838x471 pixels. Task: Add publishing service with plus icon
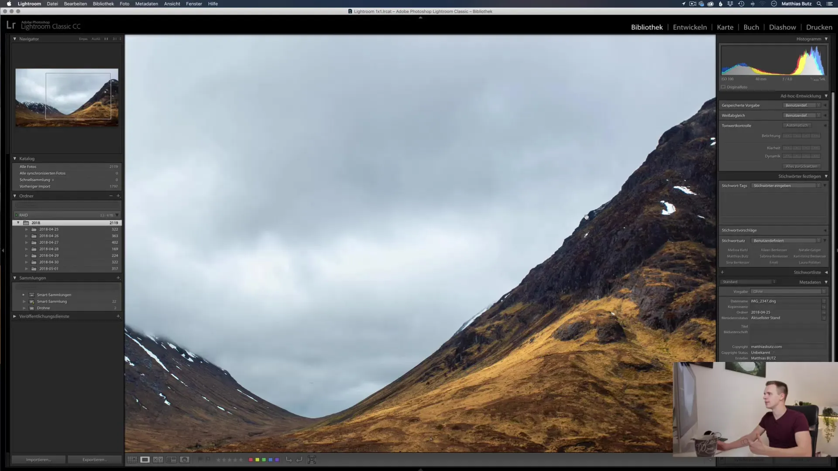tap(118, 316)
